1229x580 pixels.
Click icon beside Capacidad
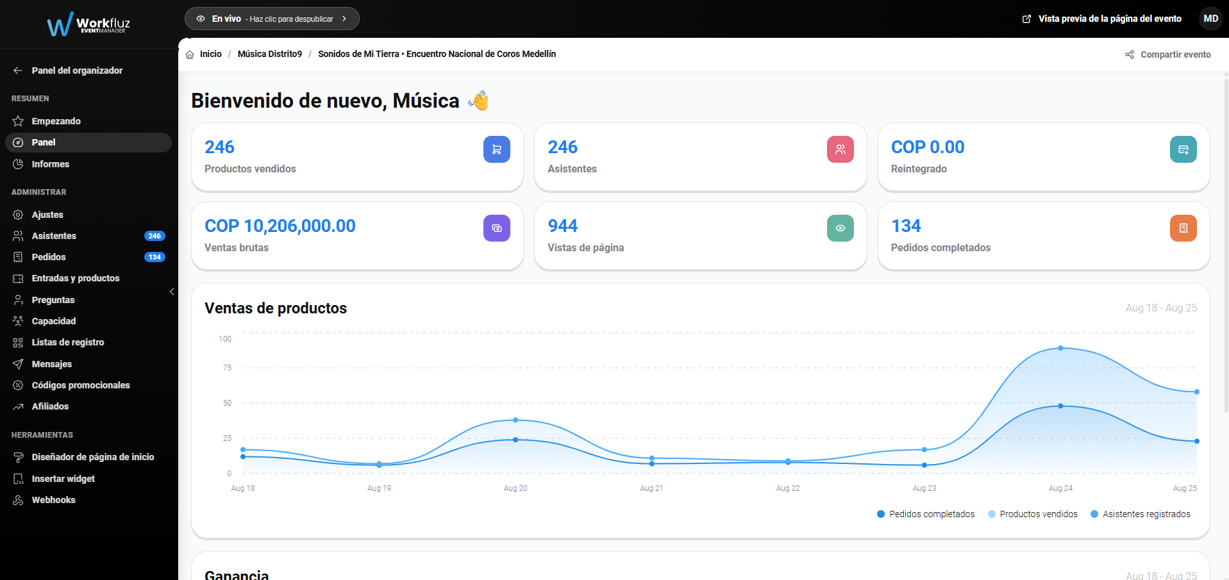18,321
